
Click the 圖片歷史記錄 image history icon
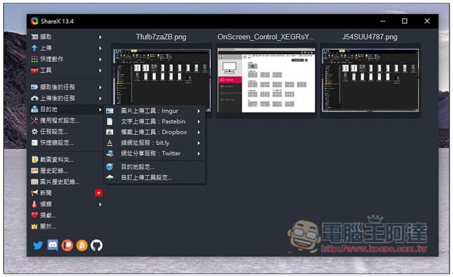[35, 182]
